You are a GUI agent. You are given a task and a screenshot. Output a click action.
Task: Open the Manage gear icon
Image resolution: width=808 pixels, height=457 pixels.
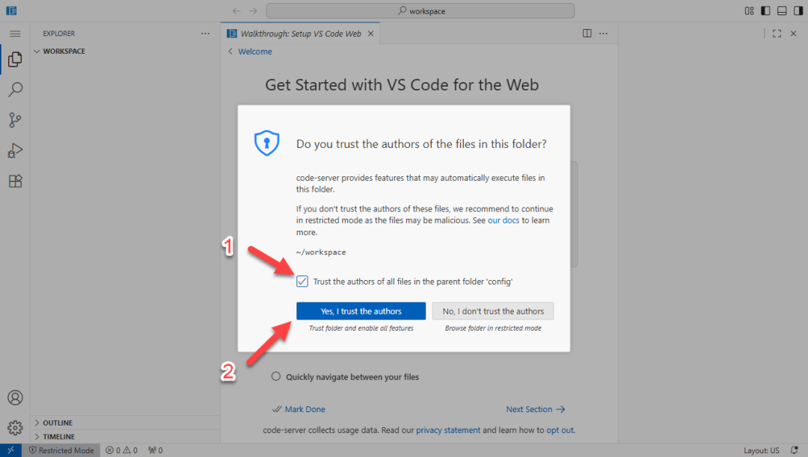point(15,427)
